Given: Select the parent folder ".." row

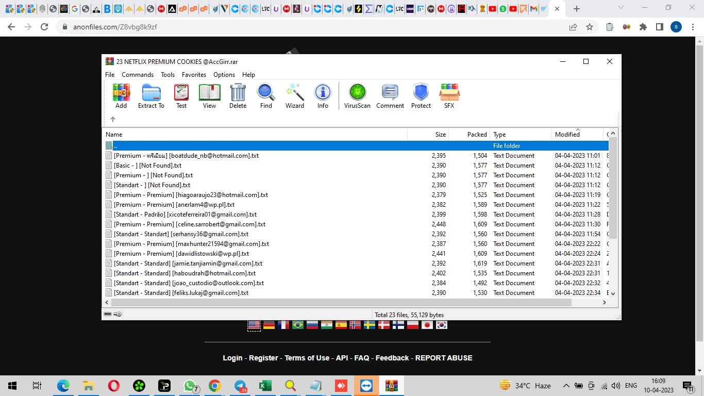Looking at the screenshot, I should click(356, 146).
